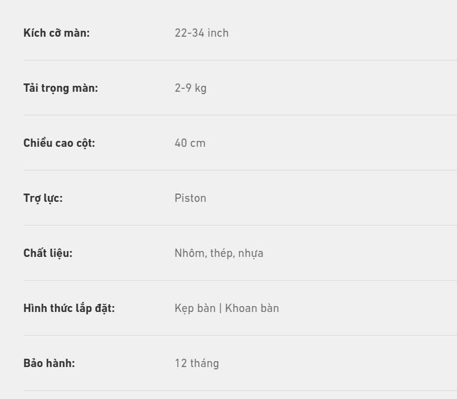Select the '40 cm' value
This screenshot has width=457, height=399.
click(x=190, y=143)
